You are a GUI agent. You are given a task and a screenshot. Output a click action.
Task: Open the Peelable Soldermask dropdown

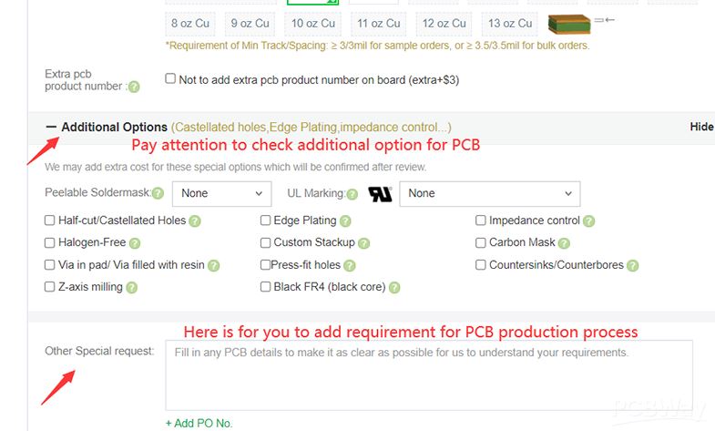click(222, 193)
